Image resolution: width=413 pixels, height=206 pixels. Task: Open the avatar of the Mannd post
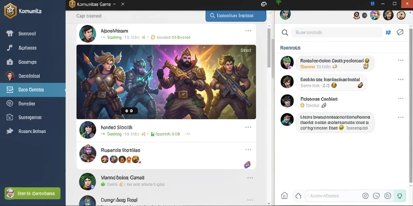[x=87, y=181]
